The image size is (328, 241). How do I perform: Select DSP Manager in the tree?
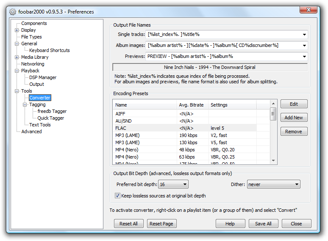pyautogui.click(x=43, y=77)
